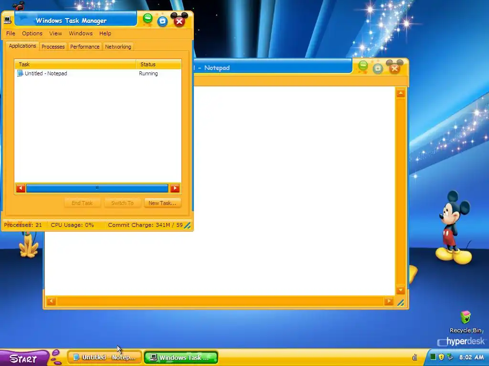The width and height of the screenshot is (489, 366).
Task: Click the CPU Usage: 0% status entry
Action: [x=73, y=225]
